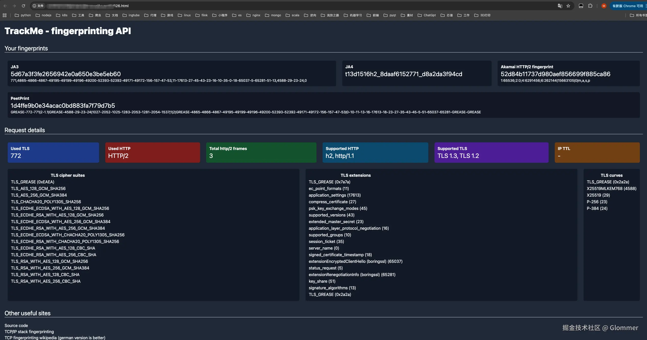Click the Chrome update available button
The width and height of the screenshot is (647, 340).
(627, 6)
